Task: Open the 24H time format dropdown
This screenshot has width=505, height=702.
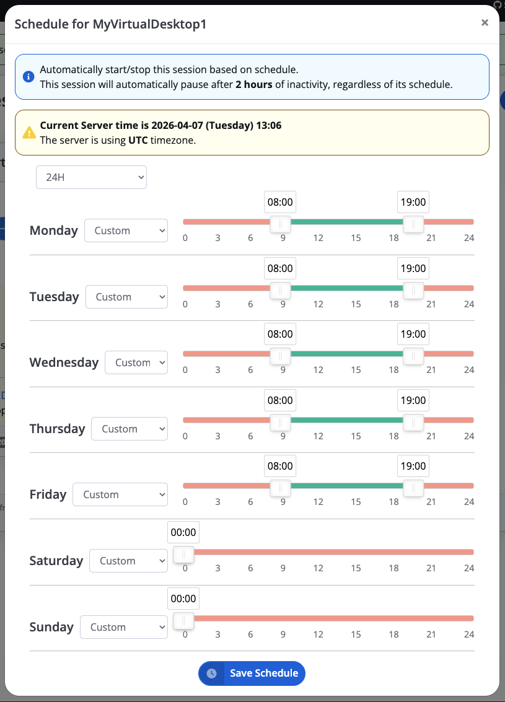Action: point(91,177)
